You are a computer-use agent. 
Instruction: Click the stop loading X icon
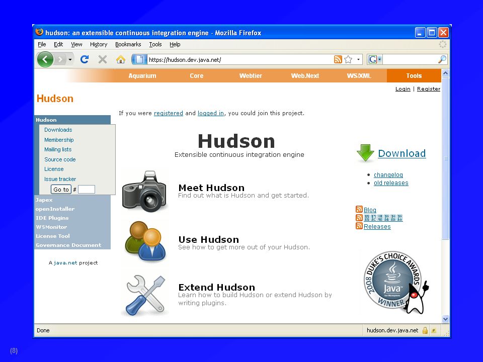pos(103,59)
